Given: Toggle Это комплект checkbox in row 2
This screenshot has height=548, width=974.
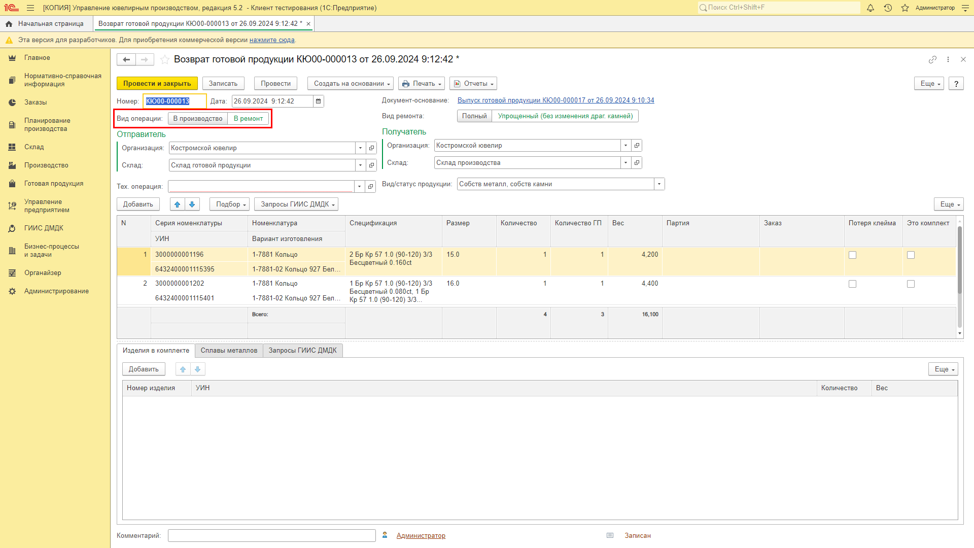Looking at the screenshot, I should 911,284.
